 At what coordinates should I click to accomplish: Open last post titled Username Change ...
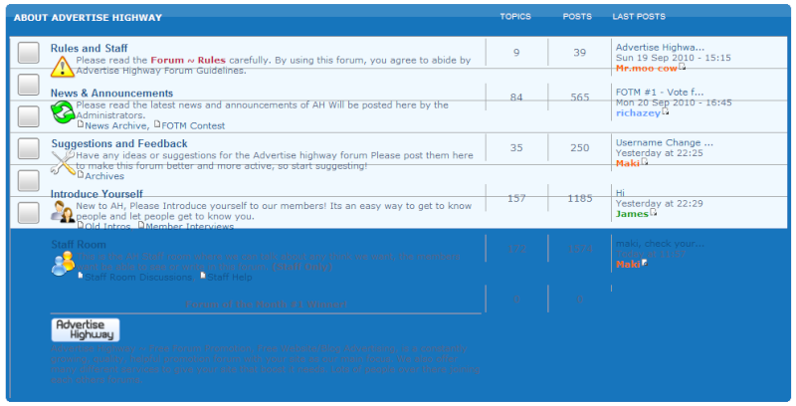(665, 142)
